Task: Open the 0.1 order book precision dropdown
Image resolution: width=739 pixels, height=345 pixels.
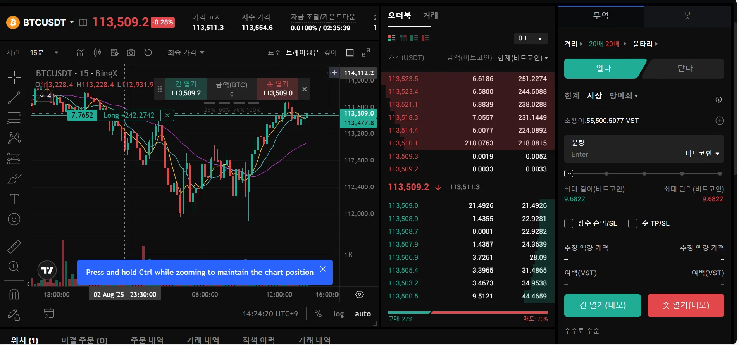Action: (x=530, y=38)
